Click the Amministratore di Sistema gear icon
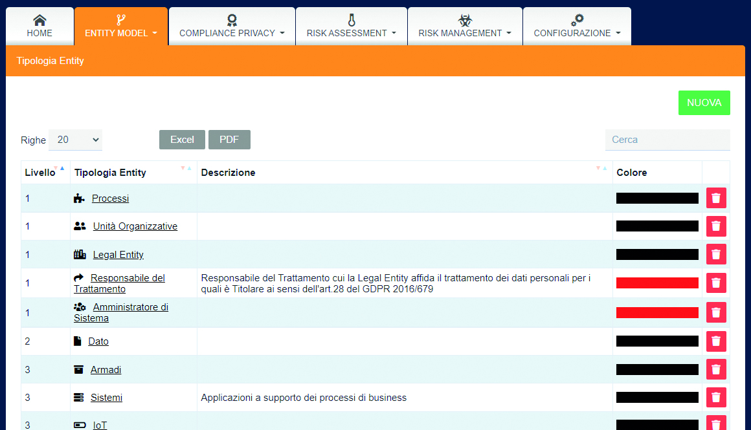This screenshot has width=751, height=430. click(x=81, y=306)
